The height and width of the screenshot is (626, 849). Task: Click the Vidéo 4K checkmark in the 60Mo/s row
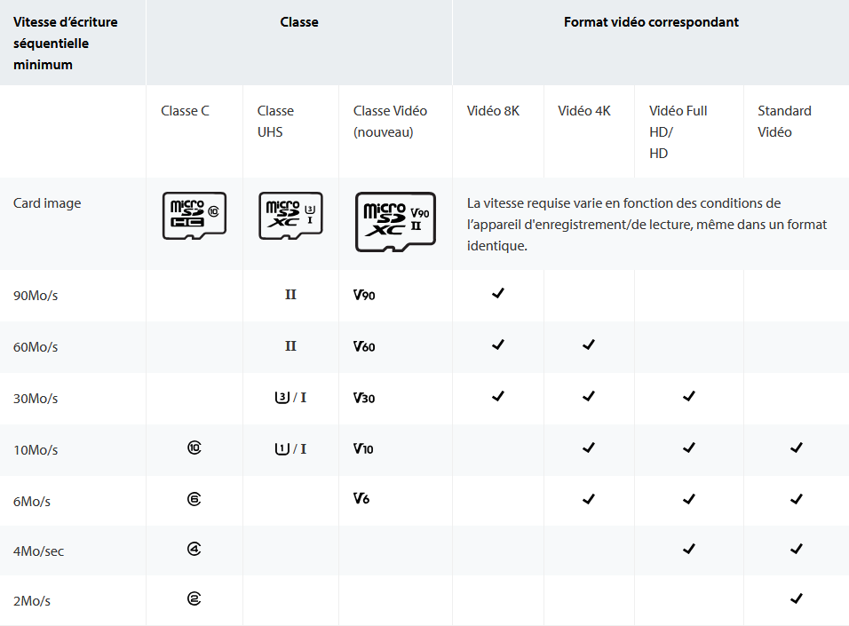[589, 345]
